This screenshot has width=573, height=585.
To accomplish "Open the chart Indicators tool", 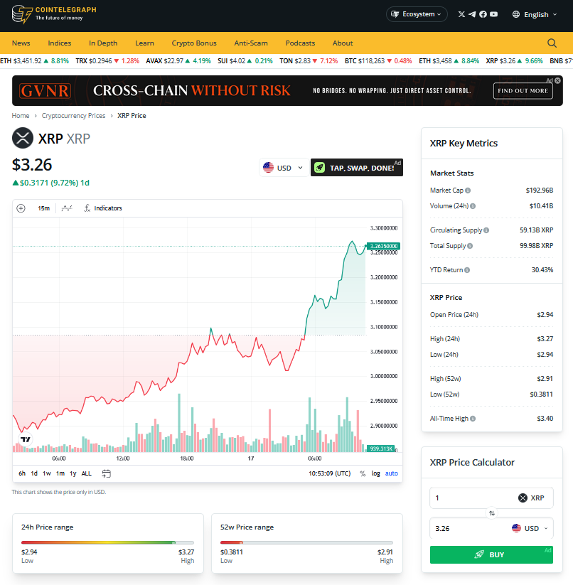I will tap(103, 208).
